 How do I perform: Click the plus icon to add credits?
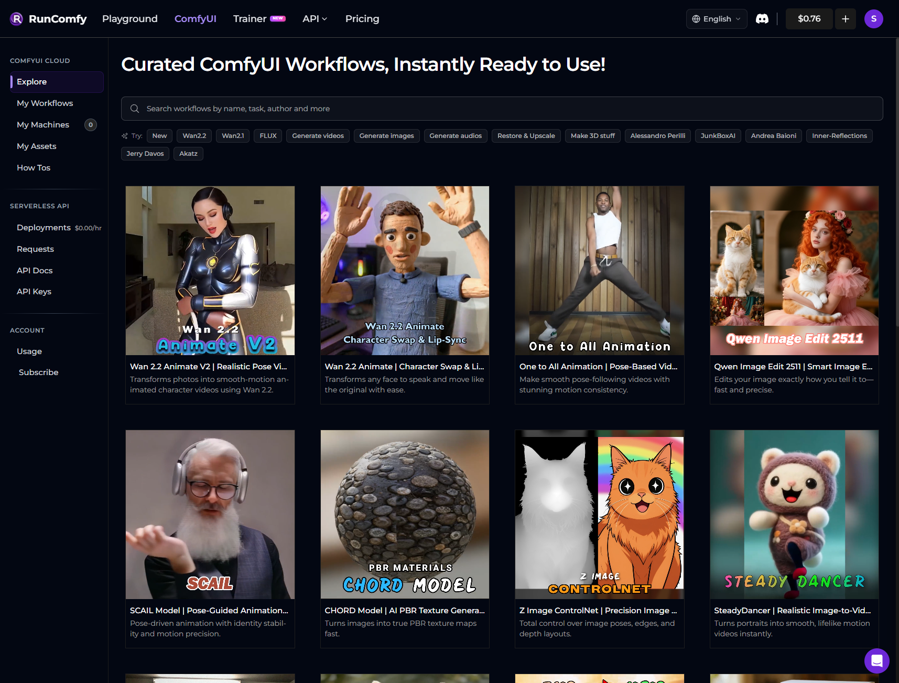(845, 19)
